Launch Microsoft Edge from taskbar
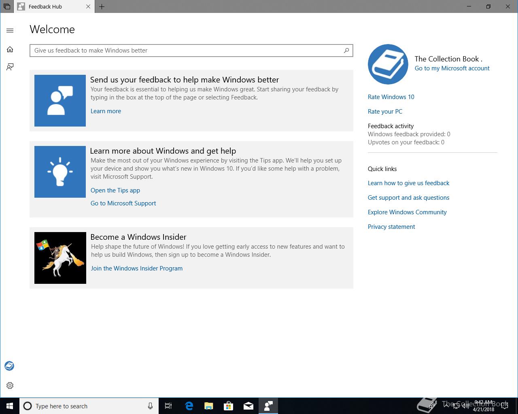This screenshot has height=414, width=518. coord(189,406)
